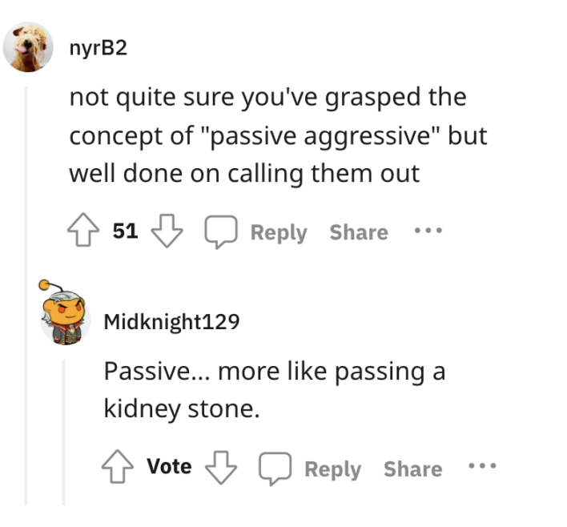This screenshot has width=567, height=527.
Task: Click the Vote label on Midknight129's reply
Action: click(x=169, y=467)
